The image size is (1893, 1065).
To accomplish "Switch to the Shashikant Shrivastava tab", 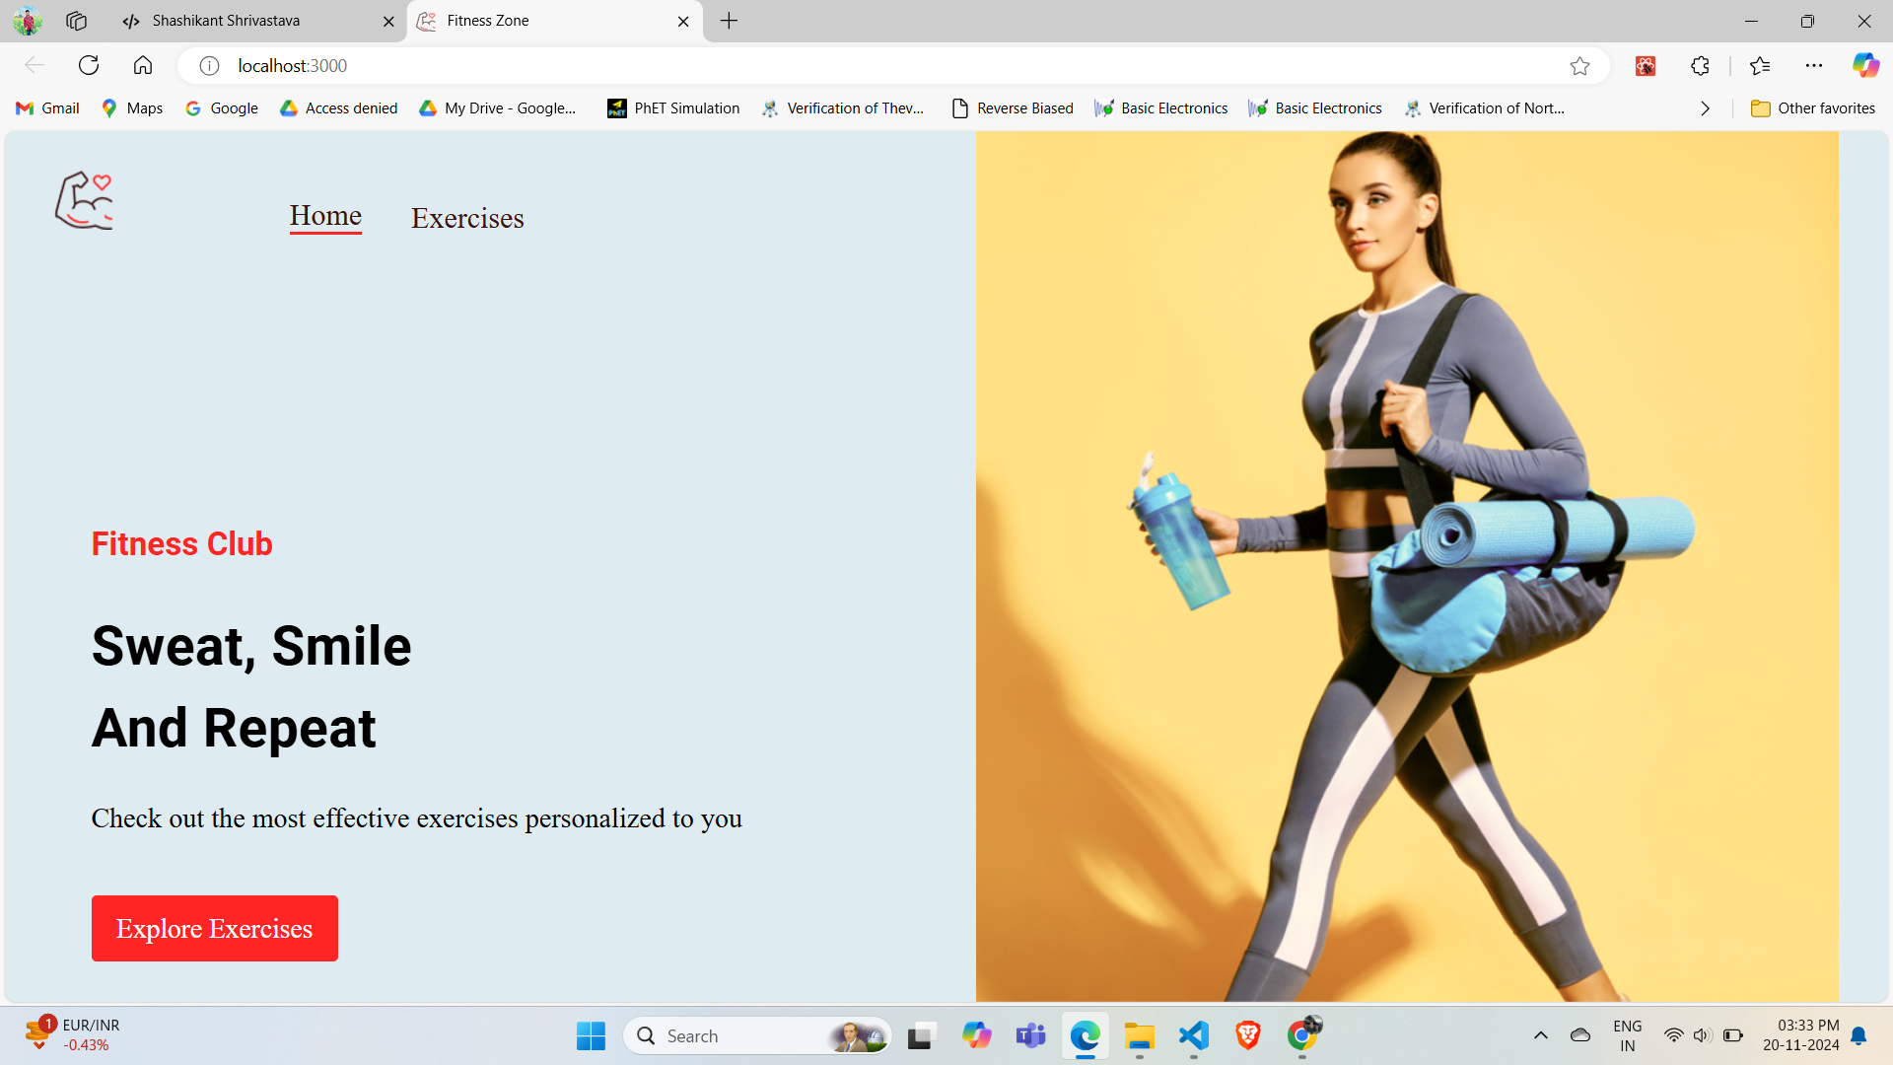I will 227,21.
